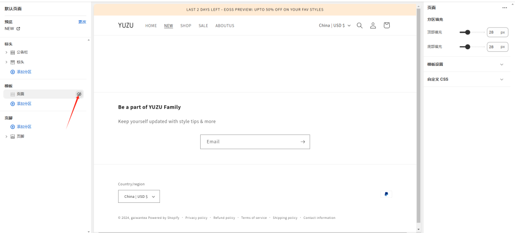515x233 pixels.
Task: Add section under 模板 group
Action: [21, 104]
